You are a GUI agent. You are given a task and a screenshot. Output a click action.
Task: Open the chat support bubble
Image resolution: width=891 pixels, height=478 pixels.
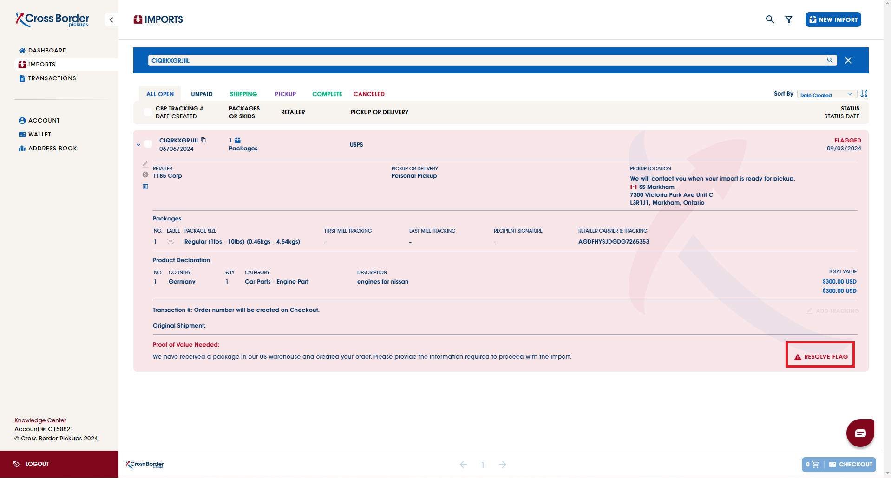860,433
